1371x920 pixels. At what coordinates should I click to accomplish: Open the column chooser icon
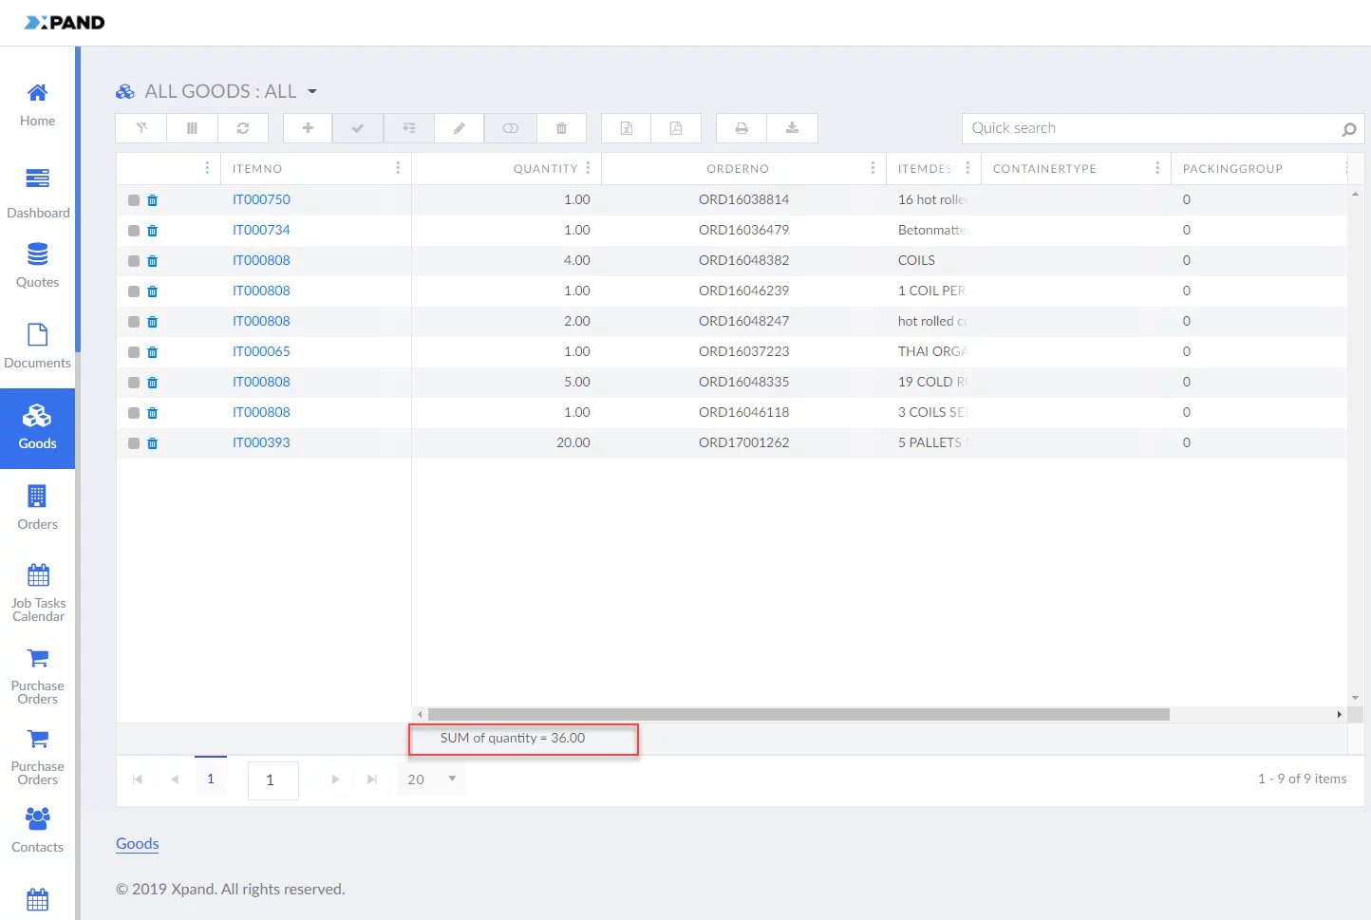pos(192,128)
